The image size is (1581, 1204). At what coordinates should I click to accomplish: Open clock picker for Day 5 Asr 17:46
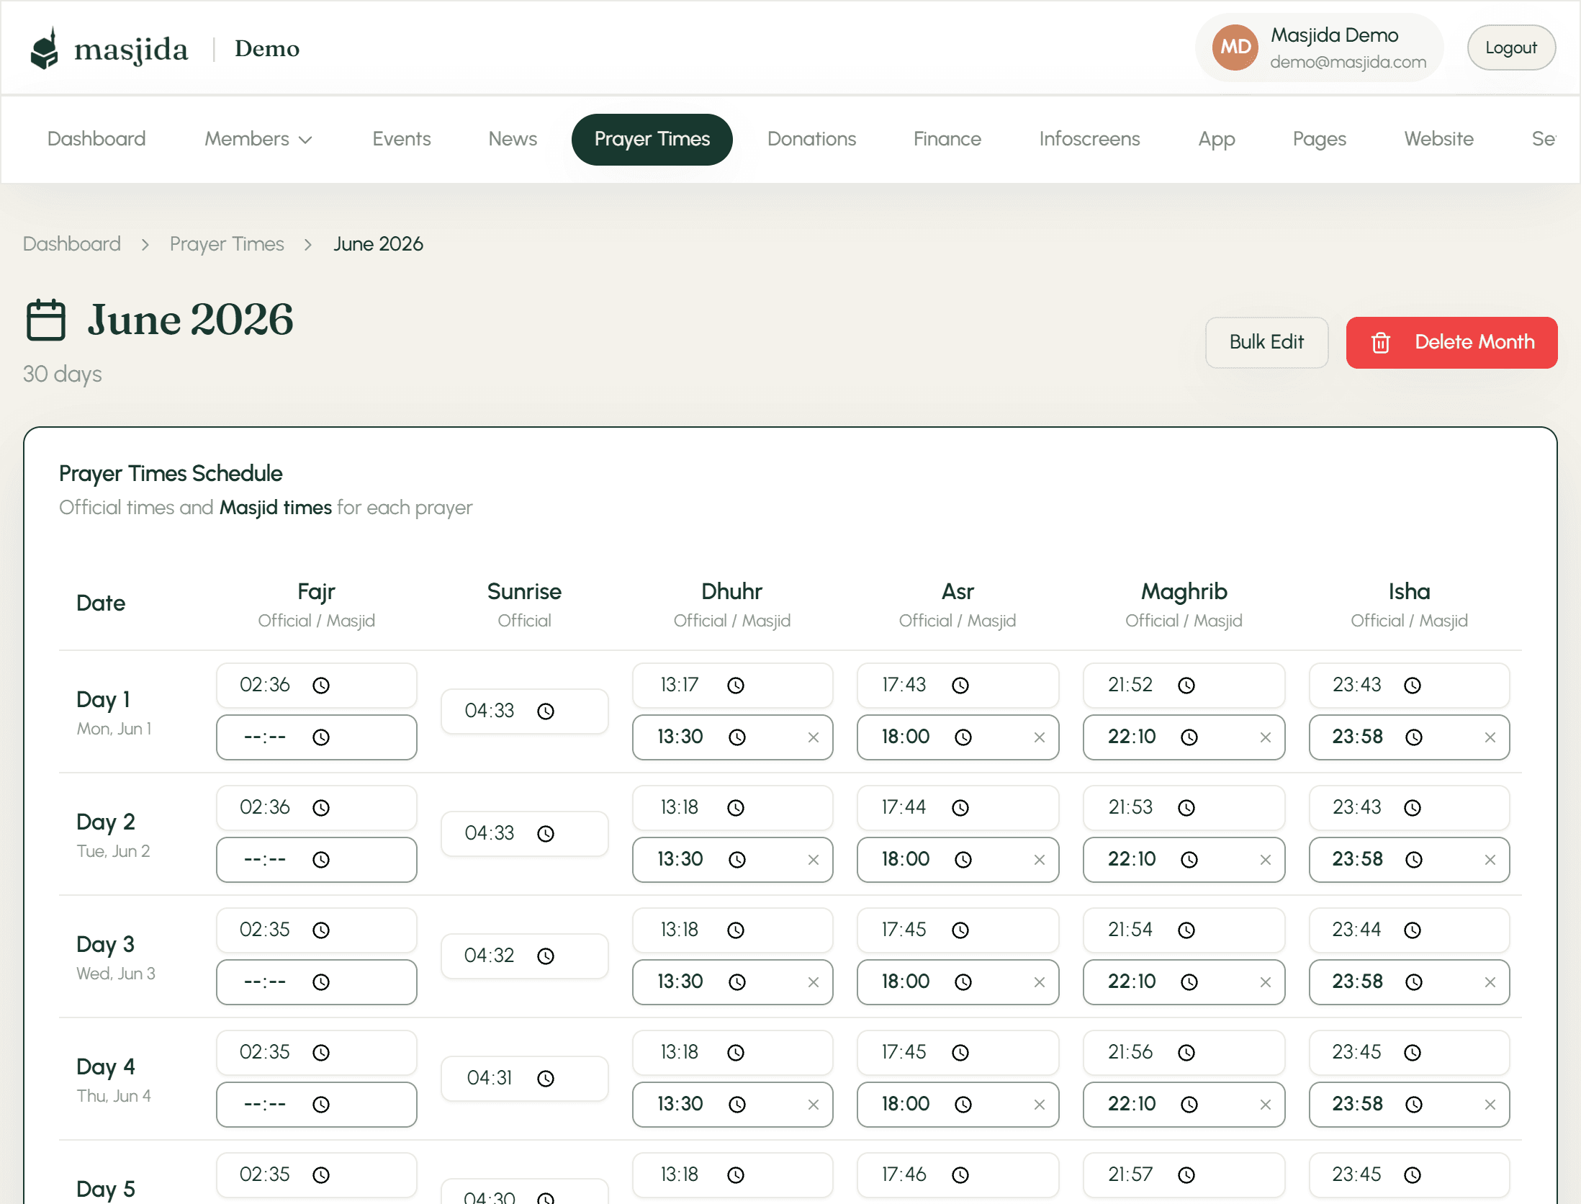[960, 1174]
